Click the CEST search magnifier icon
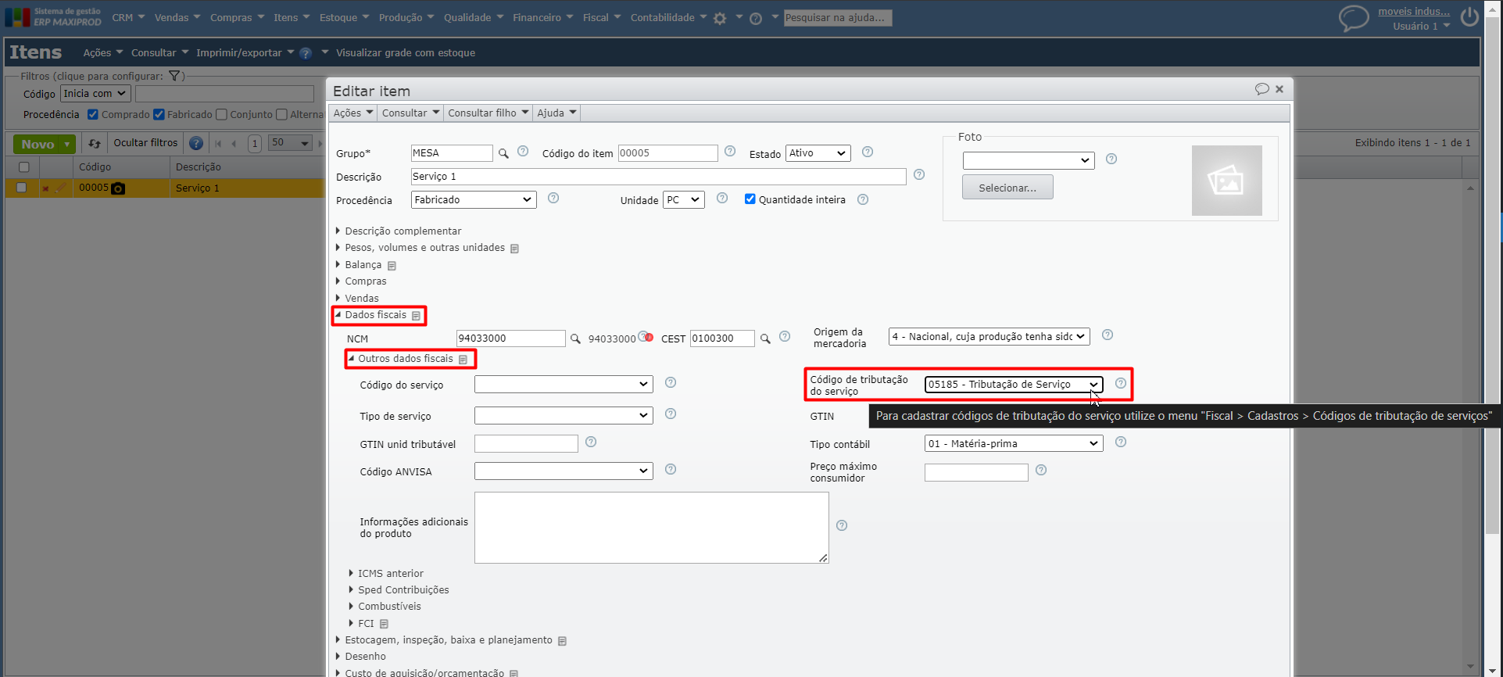 pos(765,339)
